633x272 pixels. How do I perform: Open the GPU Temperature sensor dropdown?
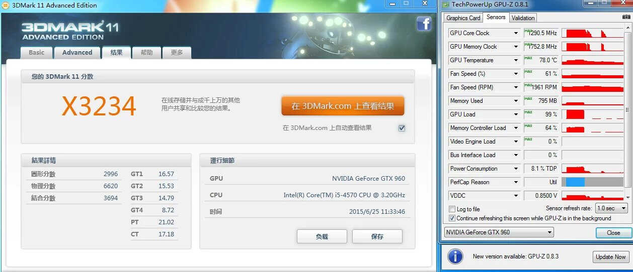tap(516, 60)
